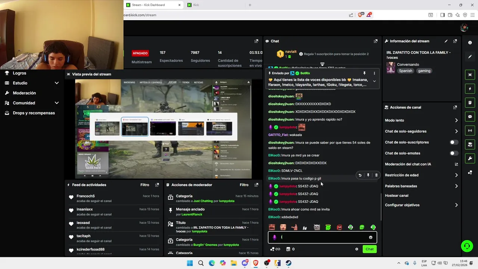The image size is (478, 269).
Task: Pop out the Chat panel
Action: [x=375, y=41]
